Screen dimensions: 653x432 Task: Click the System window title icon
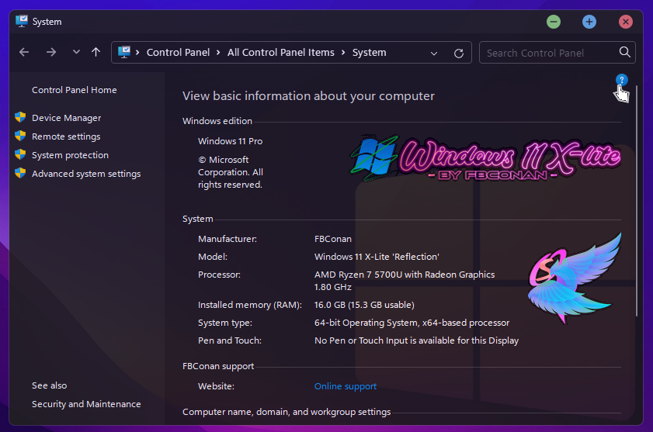point(22,21)
